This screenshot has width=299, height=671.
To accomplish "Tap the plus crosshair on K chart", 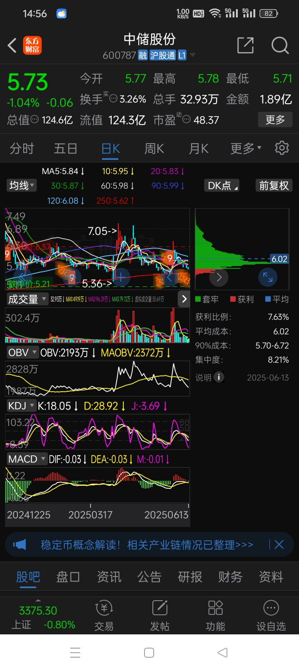I will tap(120, 277).
